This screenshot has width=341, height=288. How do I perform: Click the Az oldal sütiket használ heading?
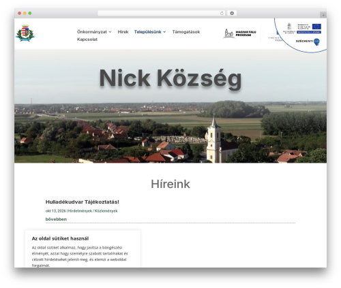[x=60, y=238]
